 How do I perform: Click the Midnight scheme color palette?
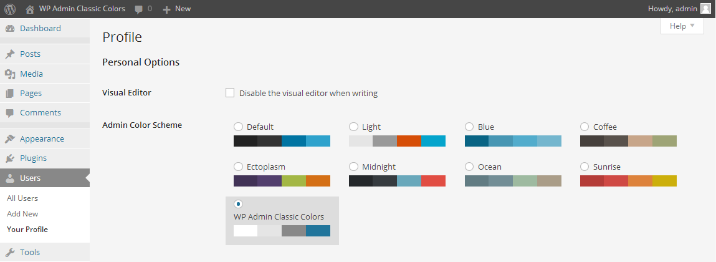click(x=398, y=181)
